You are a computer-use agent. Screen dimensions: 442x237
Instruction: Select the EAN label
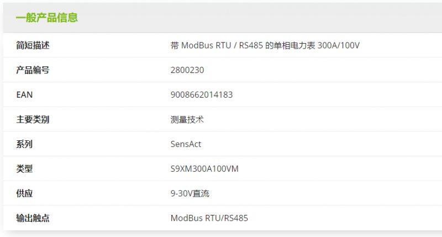24,94
